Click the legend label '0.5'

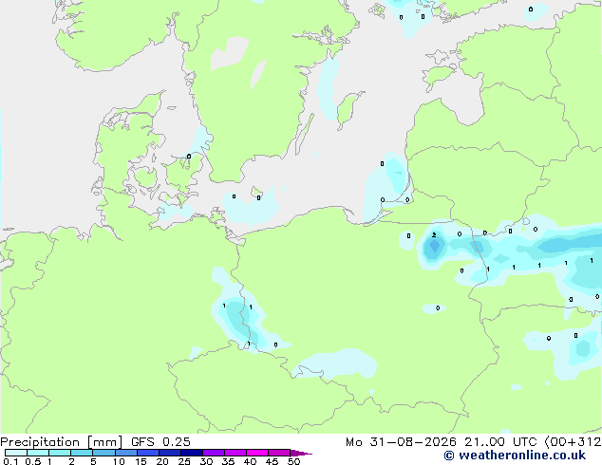click(x=33, y=461)
